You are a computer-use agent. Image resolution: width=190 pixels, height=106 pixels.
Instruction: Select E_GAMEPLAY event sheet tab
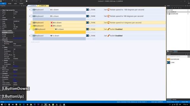pyautogui.click(x=43, y=6)
